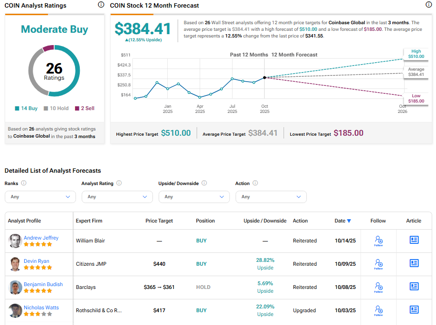Follow analyst Devin Ryan
The height and width of the screenshot is (325, 436).
coord(378,264)
